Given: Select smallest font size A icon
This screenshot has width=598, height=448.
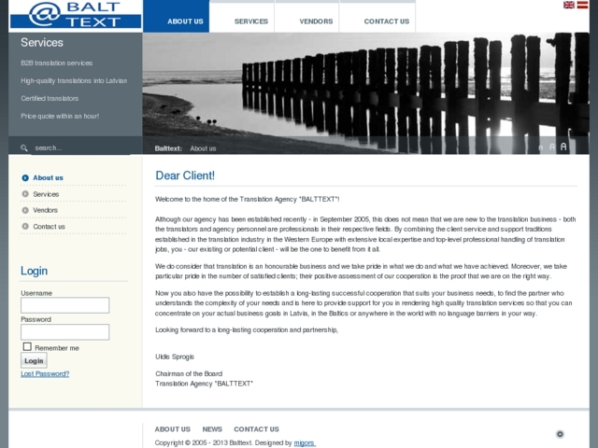Looking at the screenshot, I should click(541, 147).
